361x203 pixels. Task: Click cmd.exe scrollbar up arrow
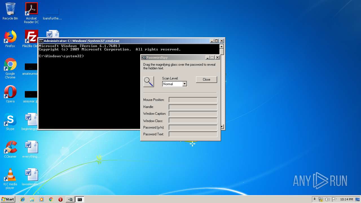click(x=222, y=46)
